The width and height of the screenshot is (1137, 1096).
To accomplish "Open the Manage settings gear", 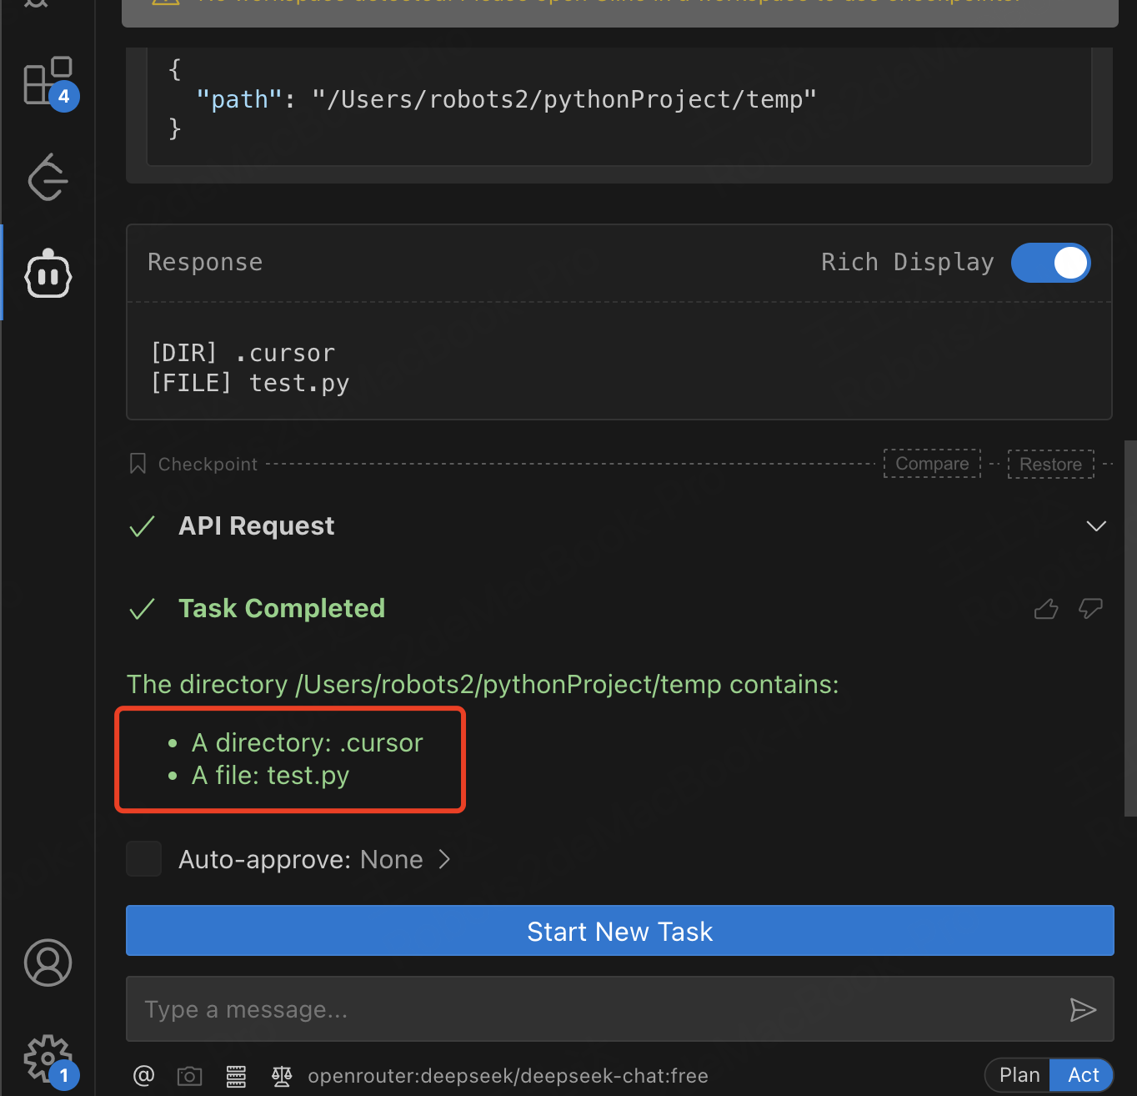I will click(48, 1058).
